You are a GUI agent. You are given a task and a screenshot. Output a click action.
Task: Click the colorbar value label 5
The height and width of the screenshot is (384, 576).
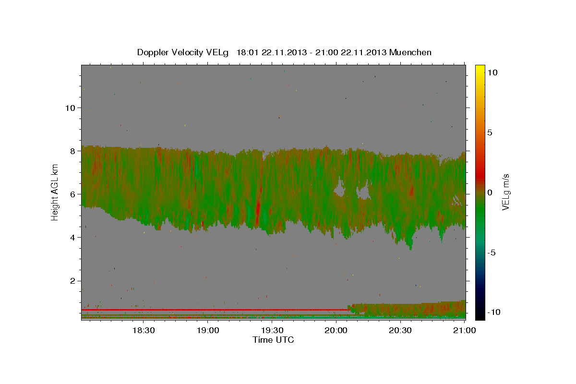click(490, 132)
